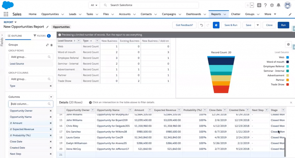Click the blue Run button
The image size is (295, 158).
283,25
